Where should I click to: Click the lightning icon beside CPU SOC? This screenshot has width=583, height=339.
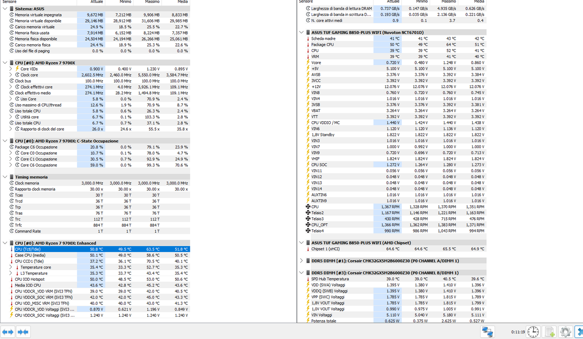point(308,164)
